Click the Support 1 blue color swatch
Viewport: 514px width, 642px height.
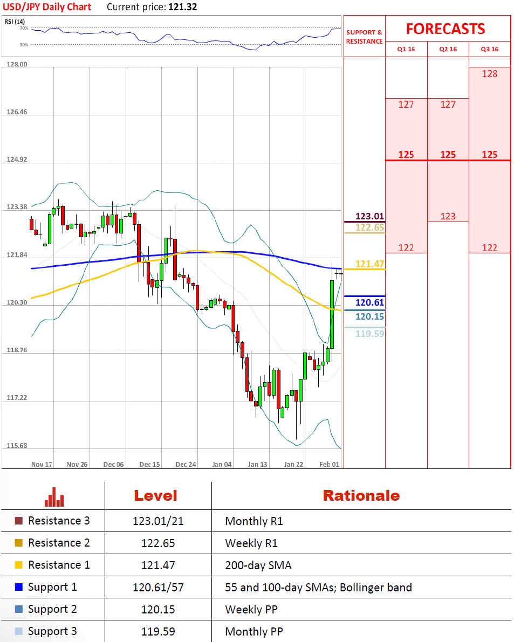tap(18, 587)
